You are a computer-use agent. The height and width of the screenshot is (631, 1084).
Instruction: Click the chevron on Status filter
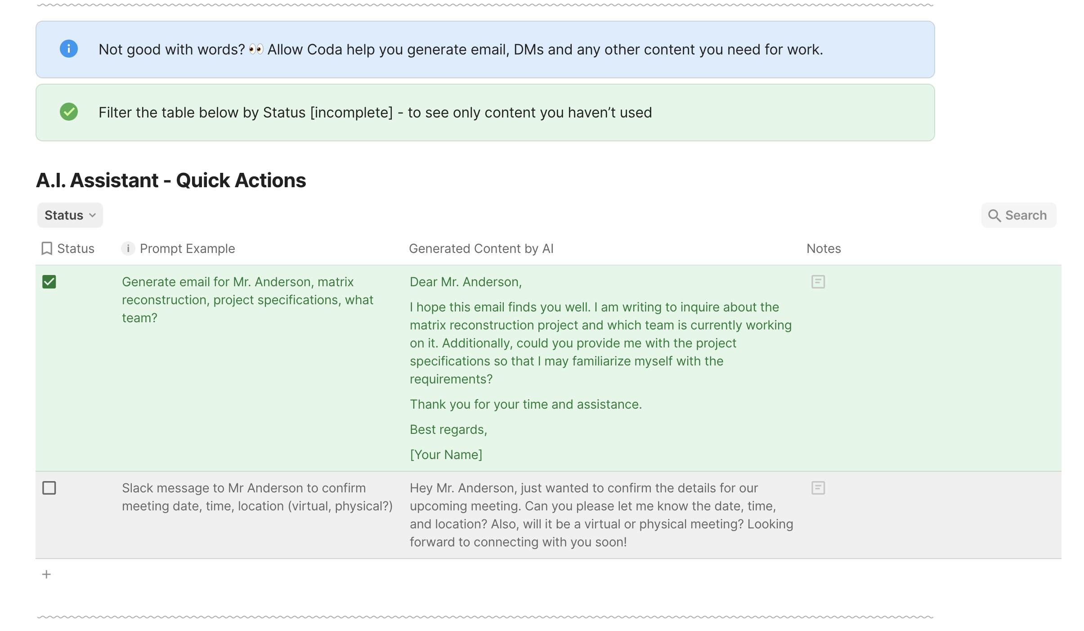93,215
